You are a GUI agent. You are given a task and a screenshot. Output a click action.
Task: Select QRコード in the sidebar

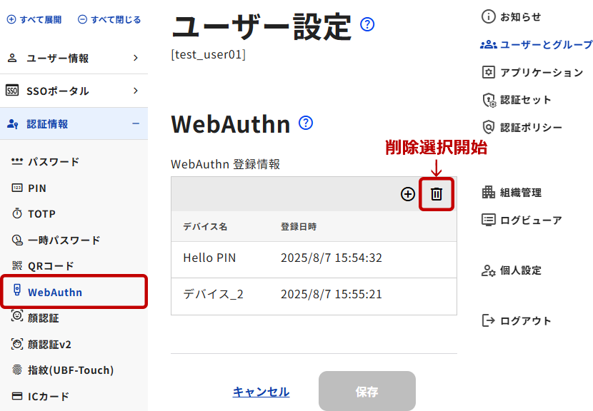point(51,266)
